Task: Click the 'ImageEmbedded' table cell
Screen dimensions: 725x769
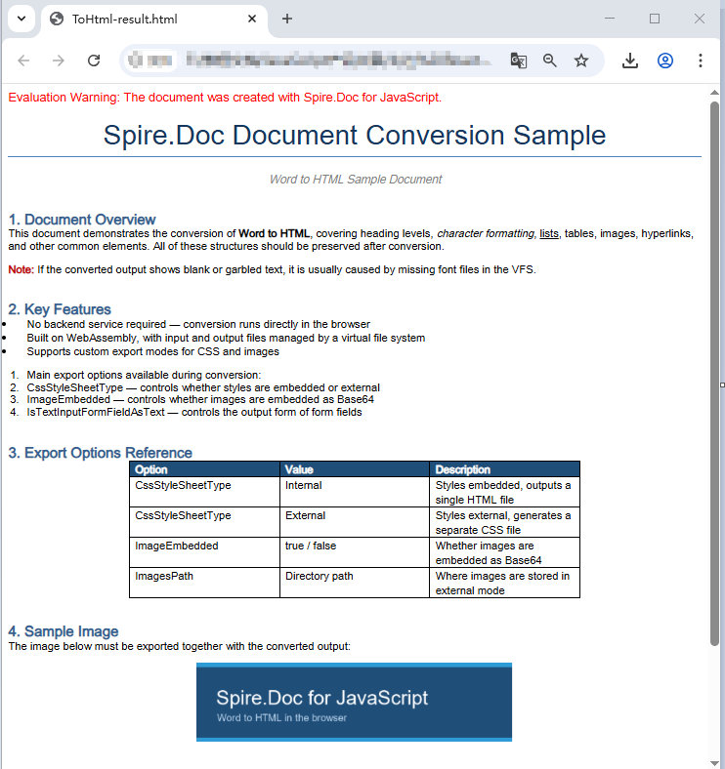Action: (205, 552)
